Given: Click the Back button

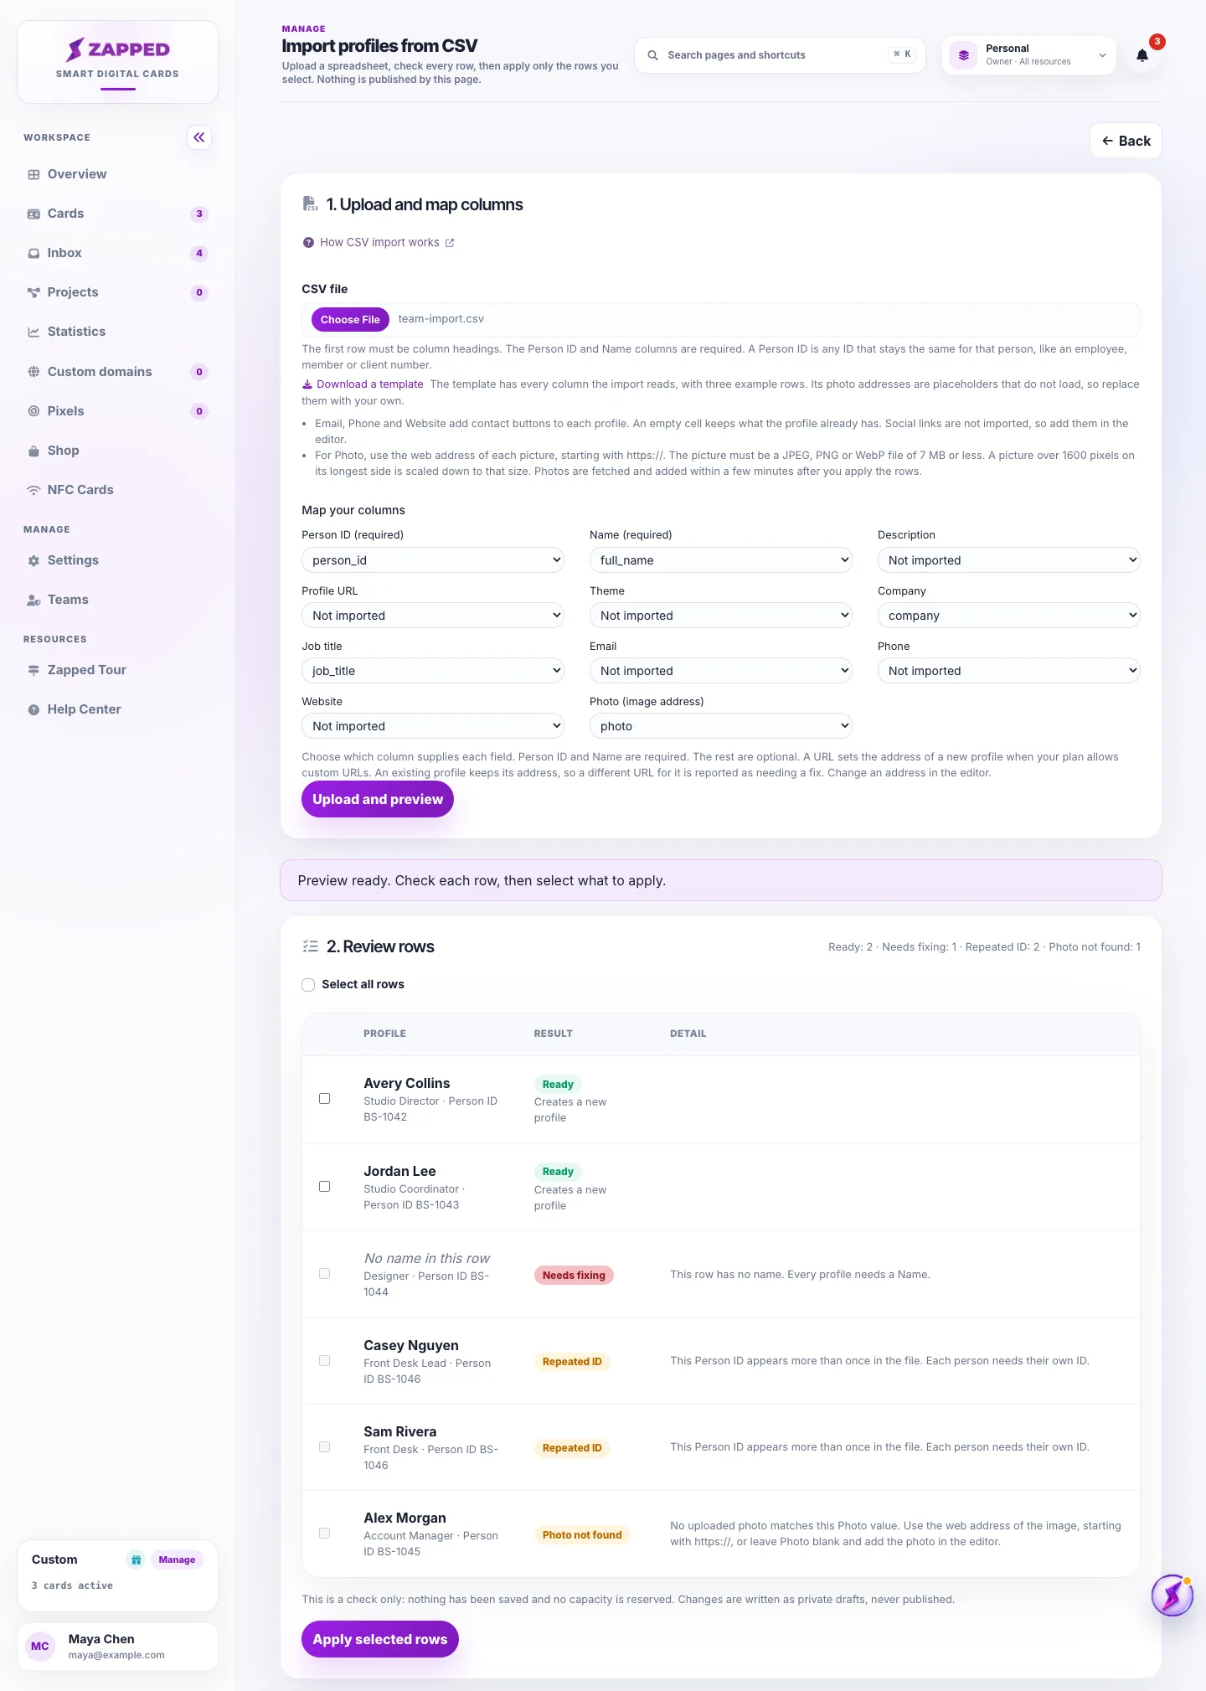Looking at the screenshot, I should point(1126,141).
